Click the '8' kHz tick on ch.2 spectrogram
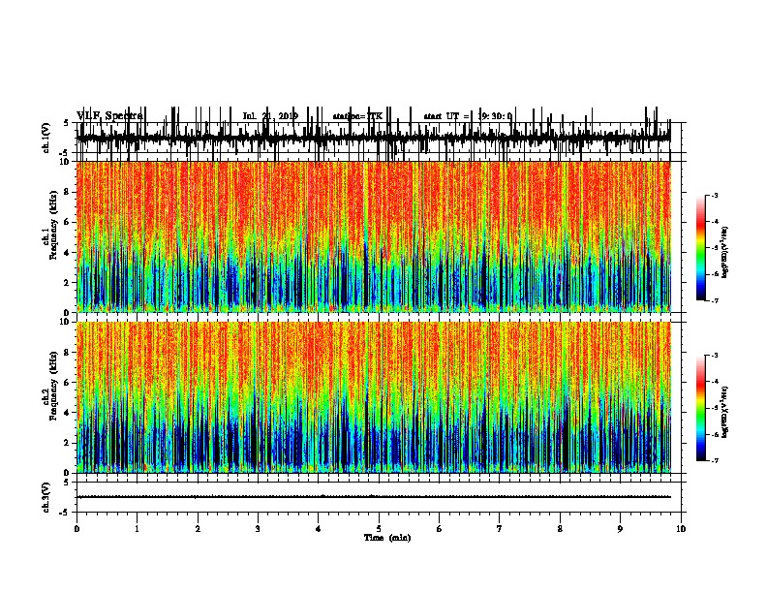Viewport: 767px width, 593px height. pyautogui.click(x=67, y=353)
